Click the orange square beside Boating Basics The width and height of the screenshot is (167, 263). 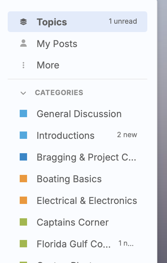(23, 179)
